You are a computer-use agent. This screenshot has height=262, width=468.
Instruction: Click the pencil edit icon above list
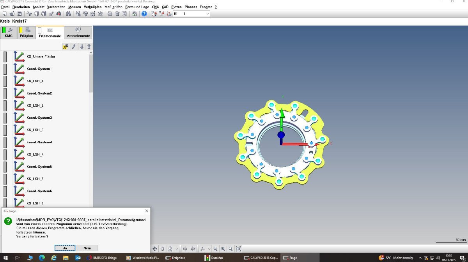tap(74, 47)
